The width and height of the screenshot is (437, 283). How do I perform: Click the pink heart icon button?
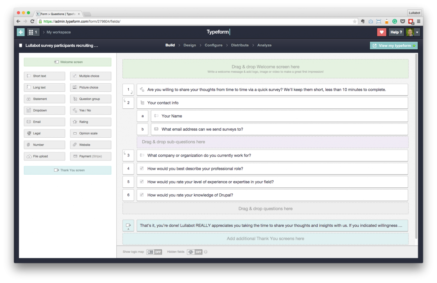point(382,32)
